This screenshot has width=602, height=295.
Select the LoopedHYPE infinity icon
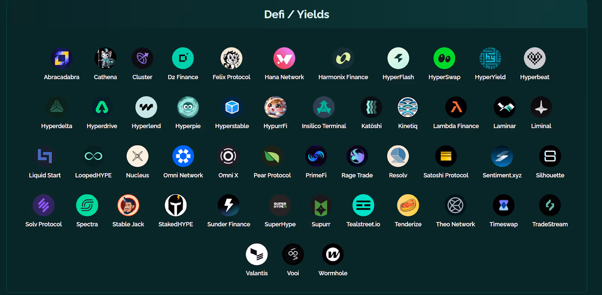pos(93,156)
